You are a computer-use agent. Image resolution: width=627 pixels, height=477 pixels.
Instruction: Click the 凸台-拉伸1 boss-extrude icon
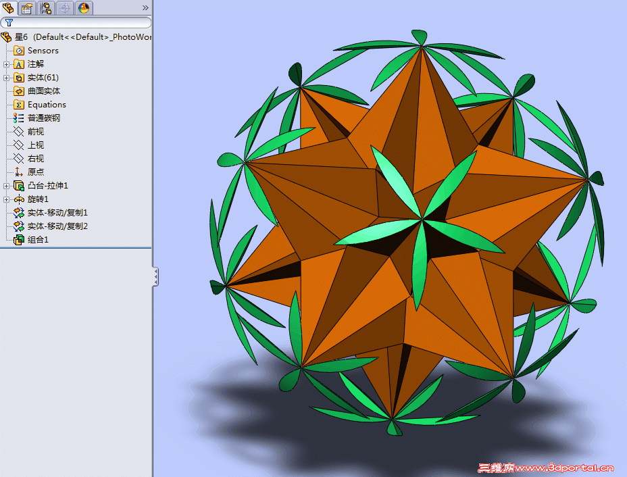(19, 186)
